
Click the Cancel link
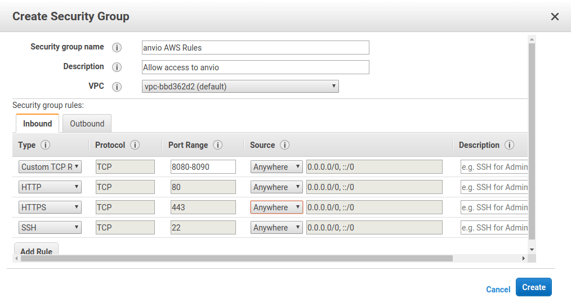point(498,290)
